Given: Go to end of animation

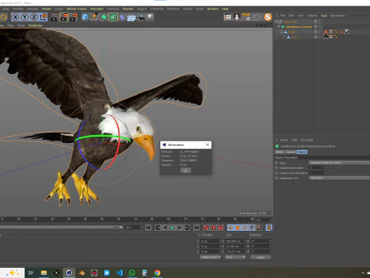Looking at the screenshot, I should pyautogui.click(x=197, y=228).
